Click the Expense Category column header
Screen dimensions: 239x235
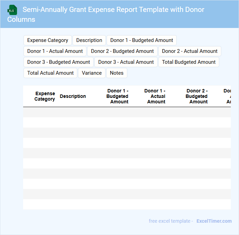45,96
